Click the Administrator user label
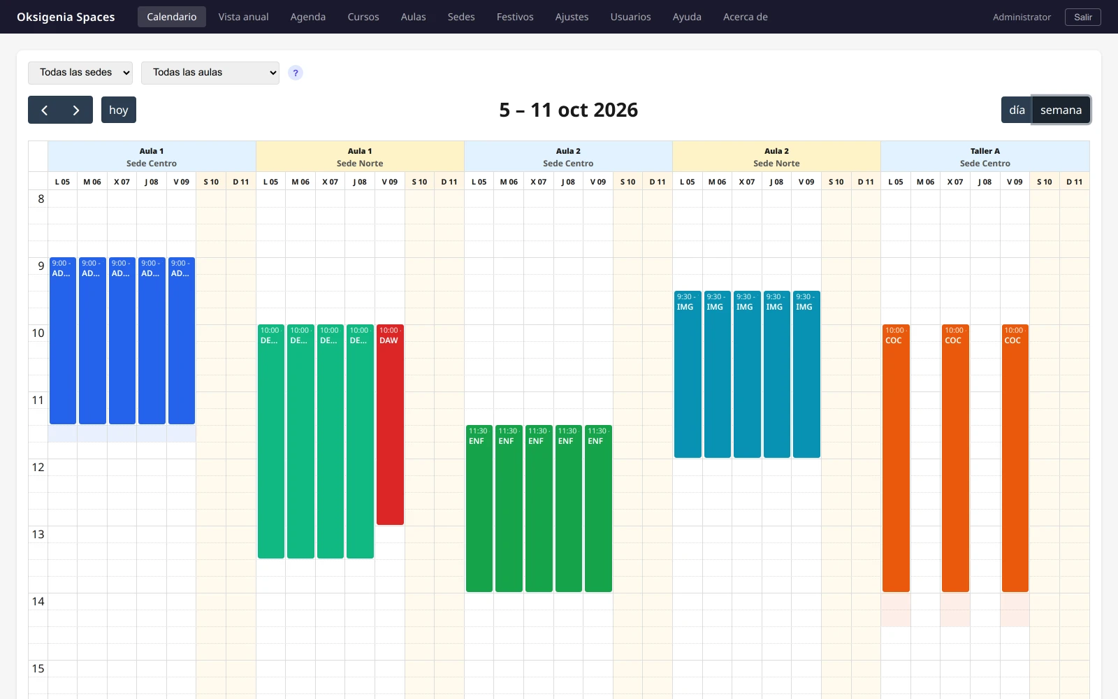Screen dimensions: 1118x699 click(x=1022, y=17)
